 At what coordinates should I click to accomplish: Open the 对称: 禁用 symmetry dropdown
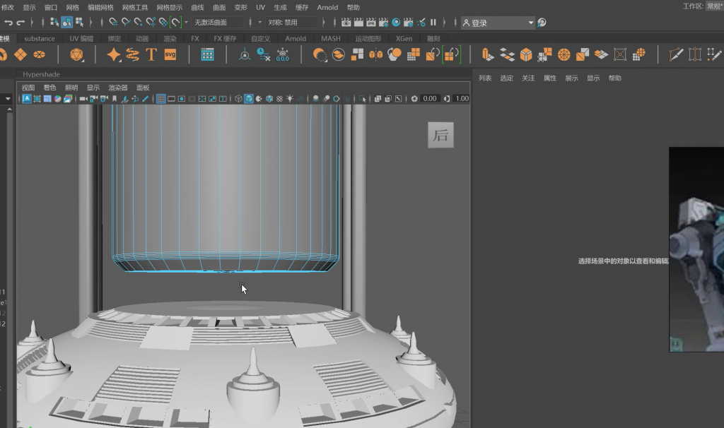pos(290,23)
